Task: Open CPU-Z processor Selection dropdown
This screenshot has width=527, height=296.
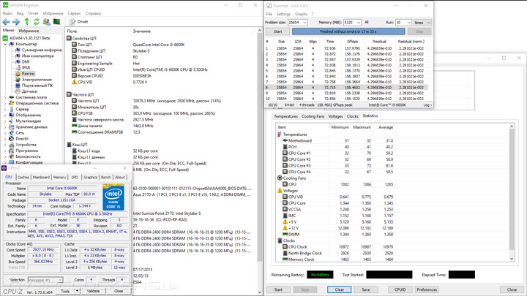Action: 45,280
